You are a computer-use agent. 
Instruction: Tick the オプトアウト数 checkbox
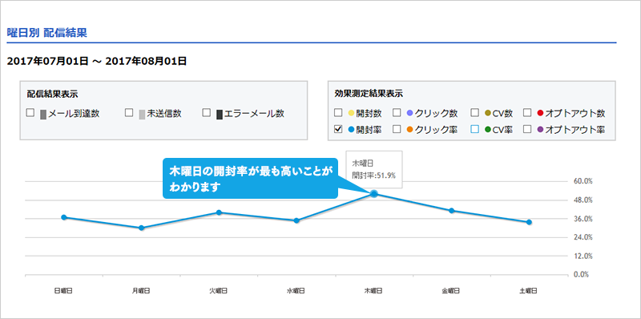tap(527, 112)
